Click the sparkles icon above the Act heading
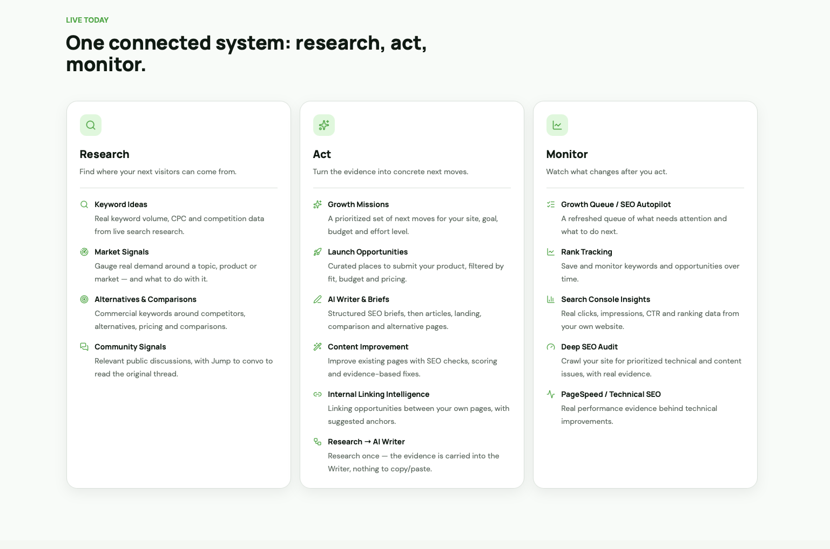 (x=324, y=125)
